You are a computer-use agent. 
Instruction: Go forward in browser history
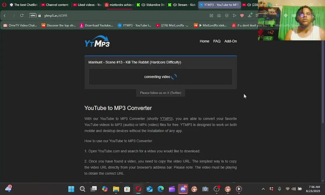coord(14,16)
